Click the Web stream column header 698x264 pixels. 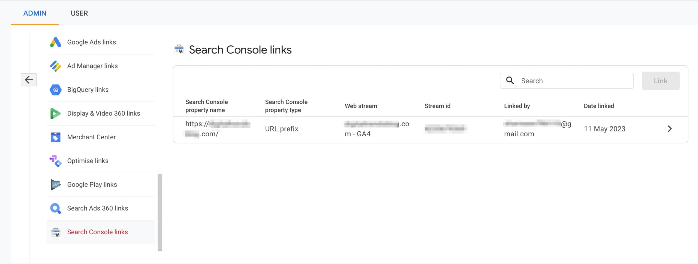[361, 106]
